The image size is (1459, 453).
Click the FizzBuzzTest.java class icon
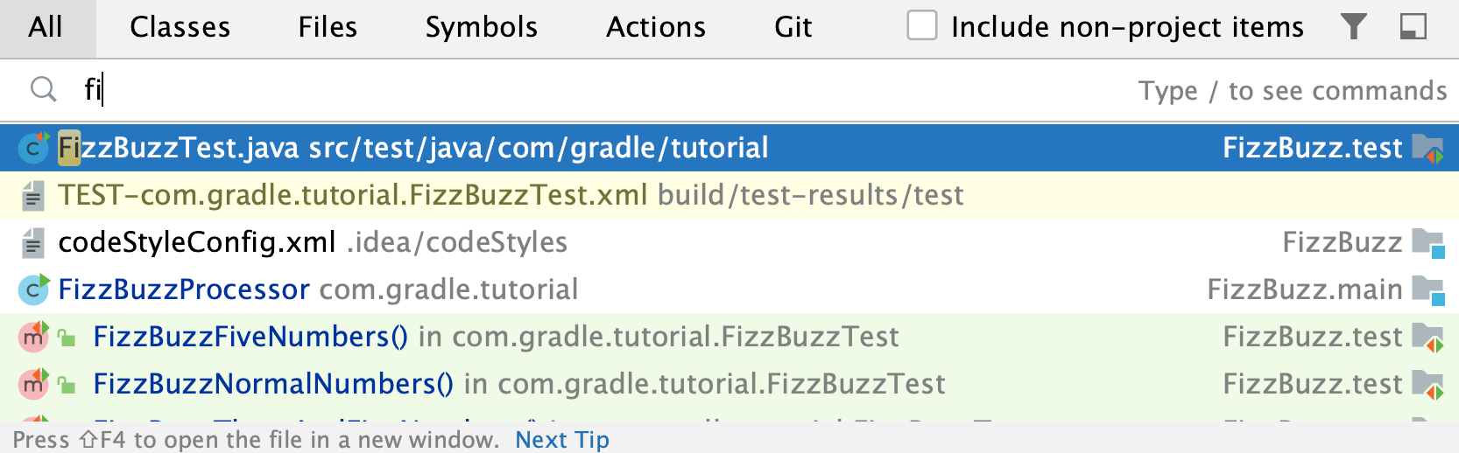click(34, 148)
